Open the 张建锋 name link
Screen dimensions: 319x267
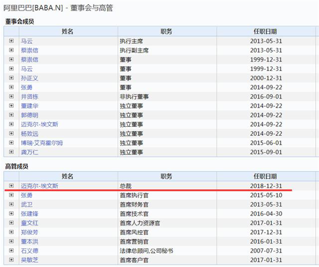click(29, 214)
